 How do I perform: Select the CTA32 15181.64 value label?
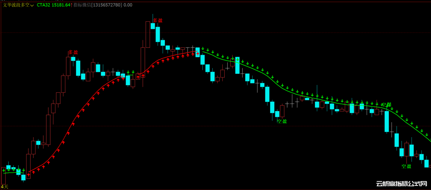(x=53, y=5)
